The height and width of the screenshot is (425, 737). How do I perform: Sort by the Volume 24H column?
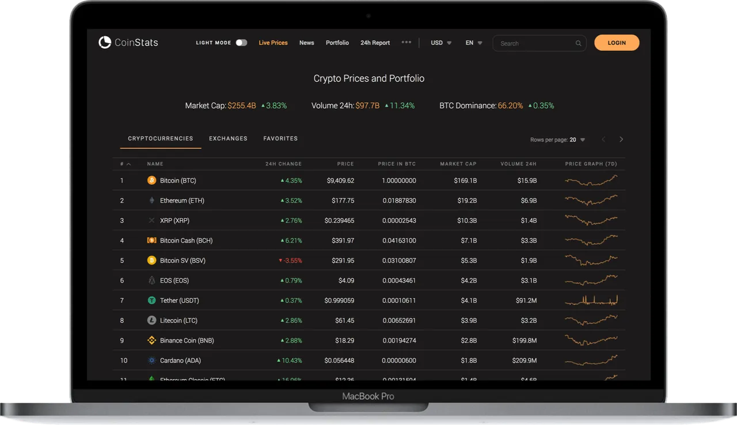[518, 164]
